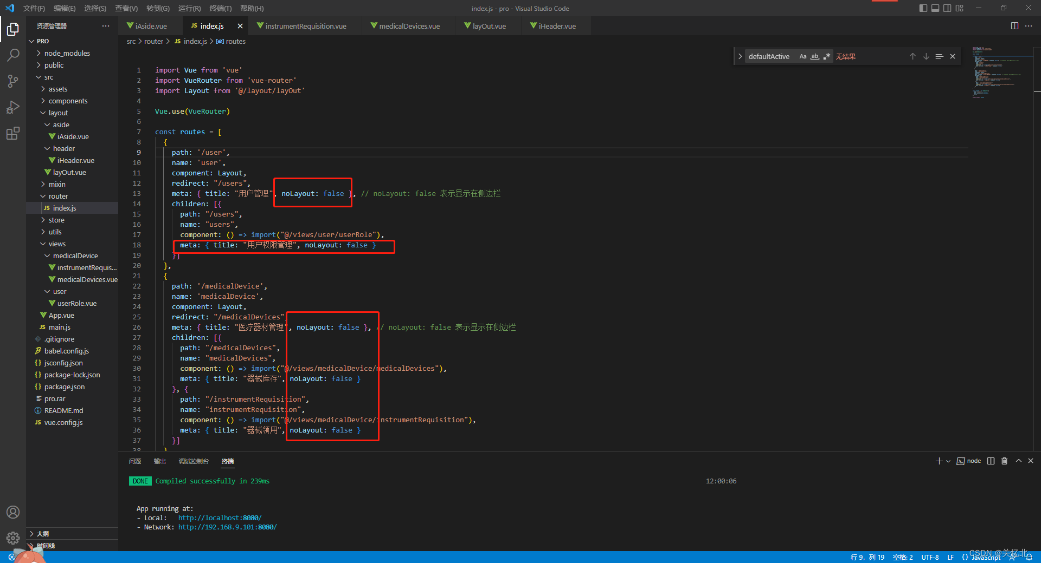Open 文件(F) menu
This screenshot has height=563, width=1041.
pos(34,8)
